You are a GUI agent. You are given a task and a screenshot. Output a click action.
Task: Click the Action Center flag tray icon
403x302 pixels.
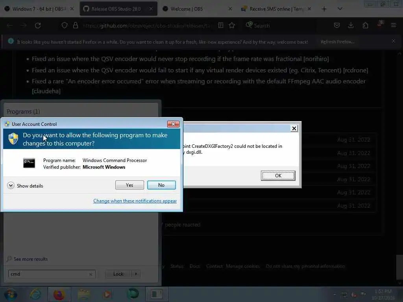[x=363, y=295]
